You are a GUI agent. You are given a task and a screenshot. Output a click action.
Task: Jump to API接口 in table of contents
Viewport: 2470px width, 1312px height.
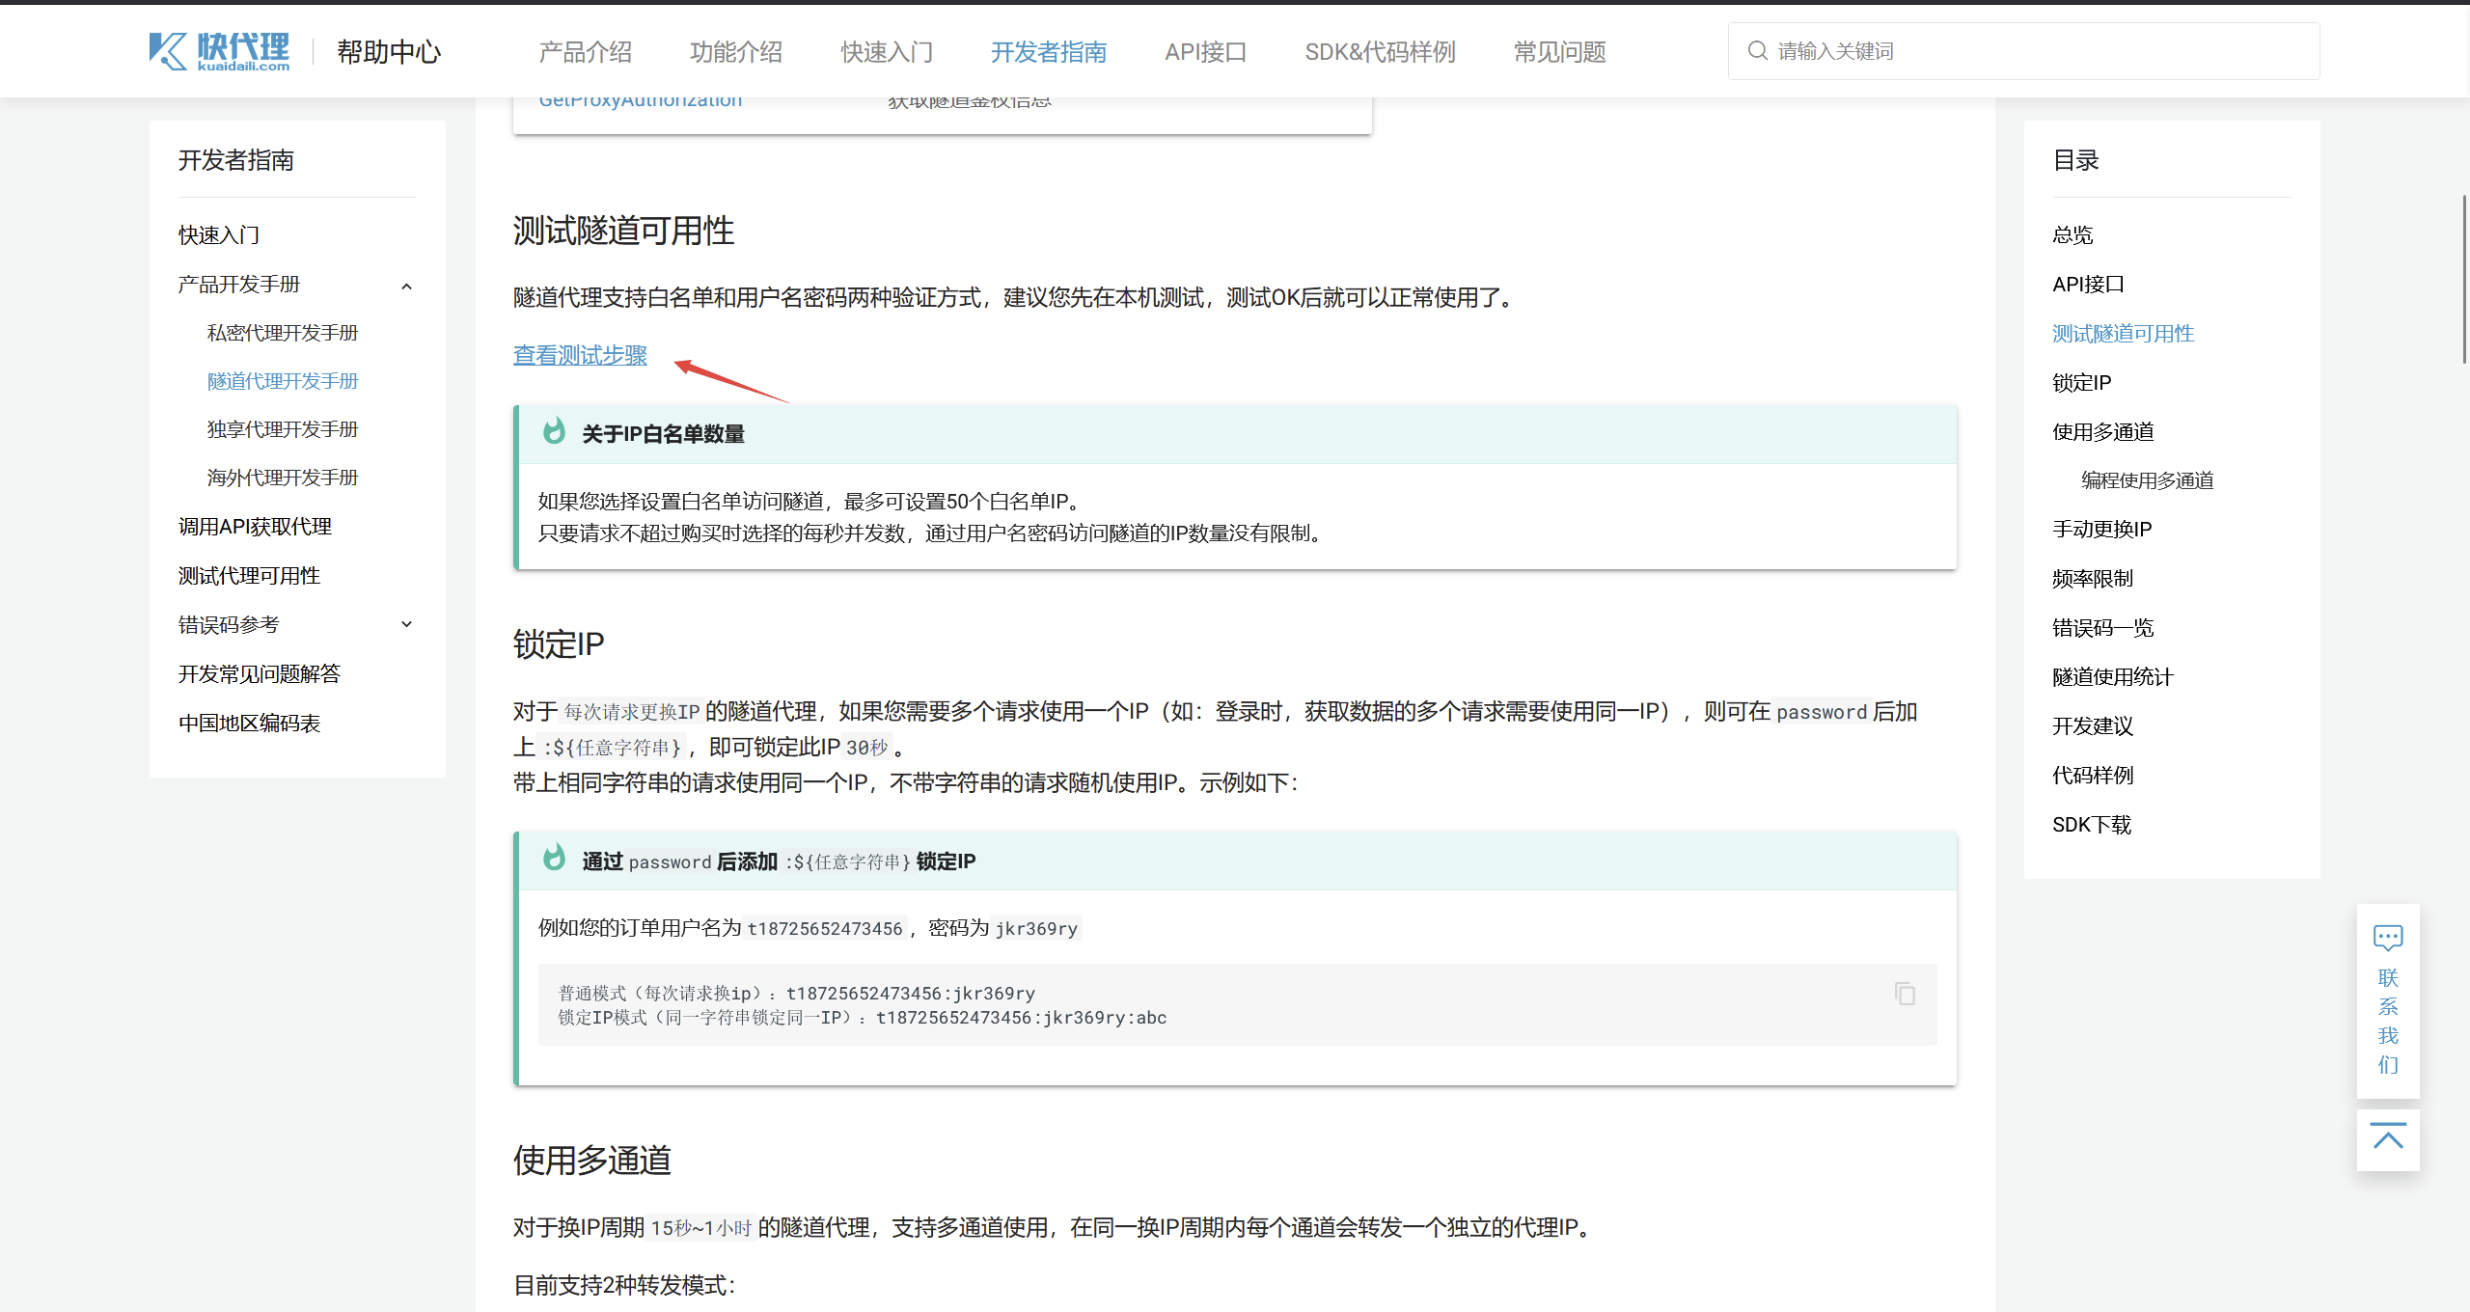tap(2089, 285)
